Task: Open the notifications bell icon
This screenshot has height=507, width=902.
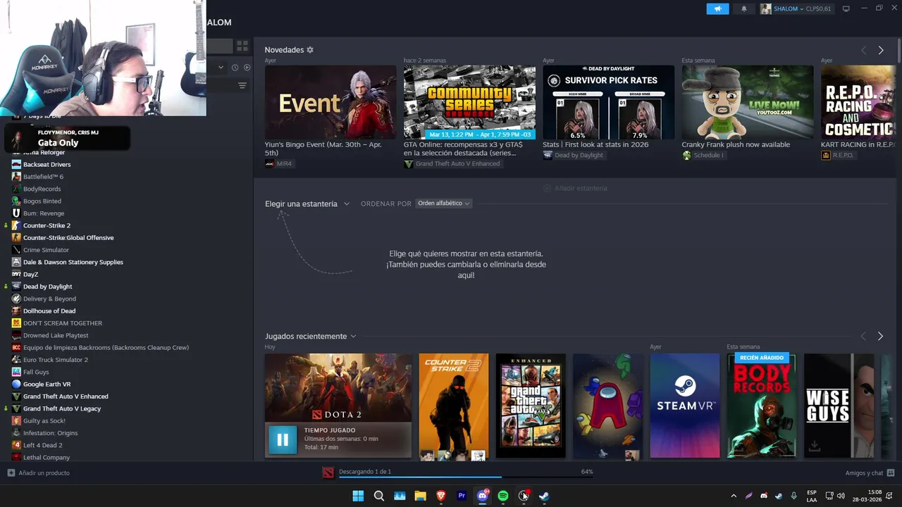Action: click(744, 9)
